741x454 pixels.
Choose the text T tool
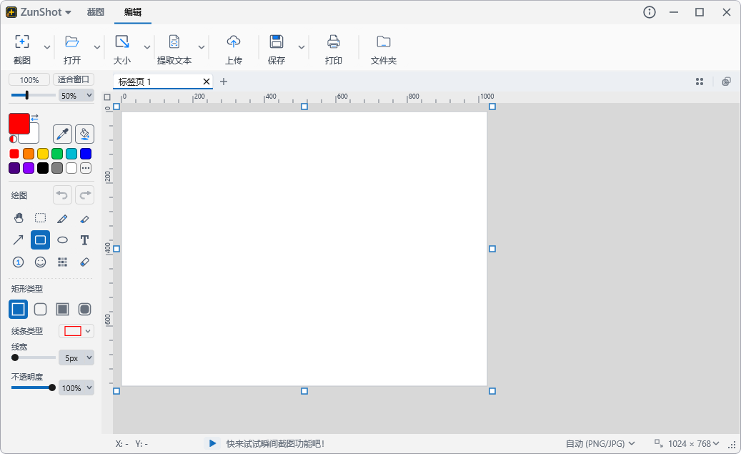[84, 240]
